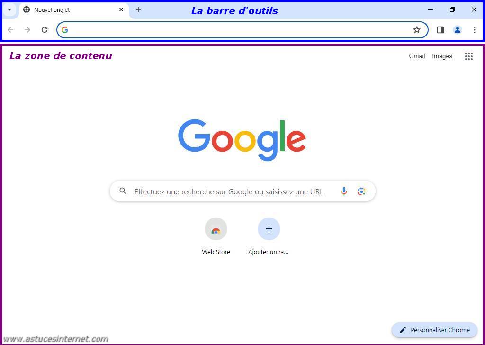Screen dimensions: 485x345
Task: Open the Google apps grid
Action: coord(468,56)
